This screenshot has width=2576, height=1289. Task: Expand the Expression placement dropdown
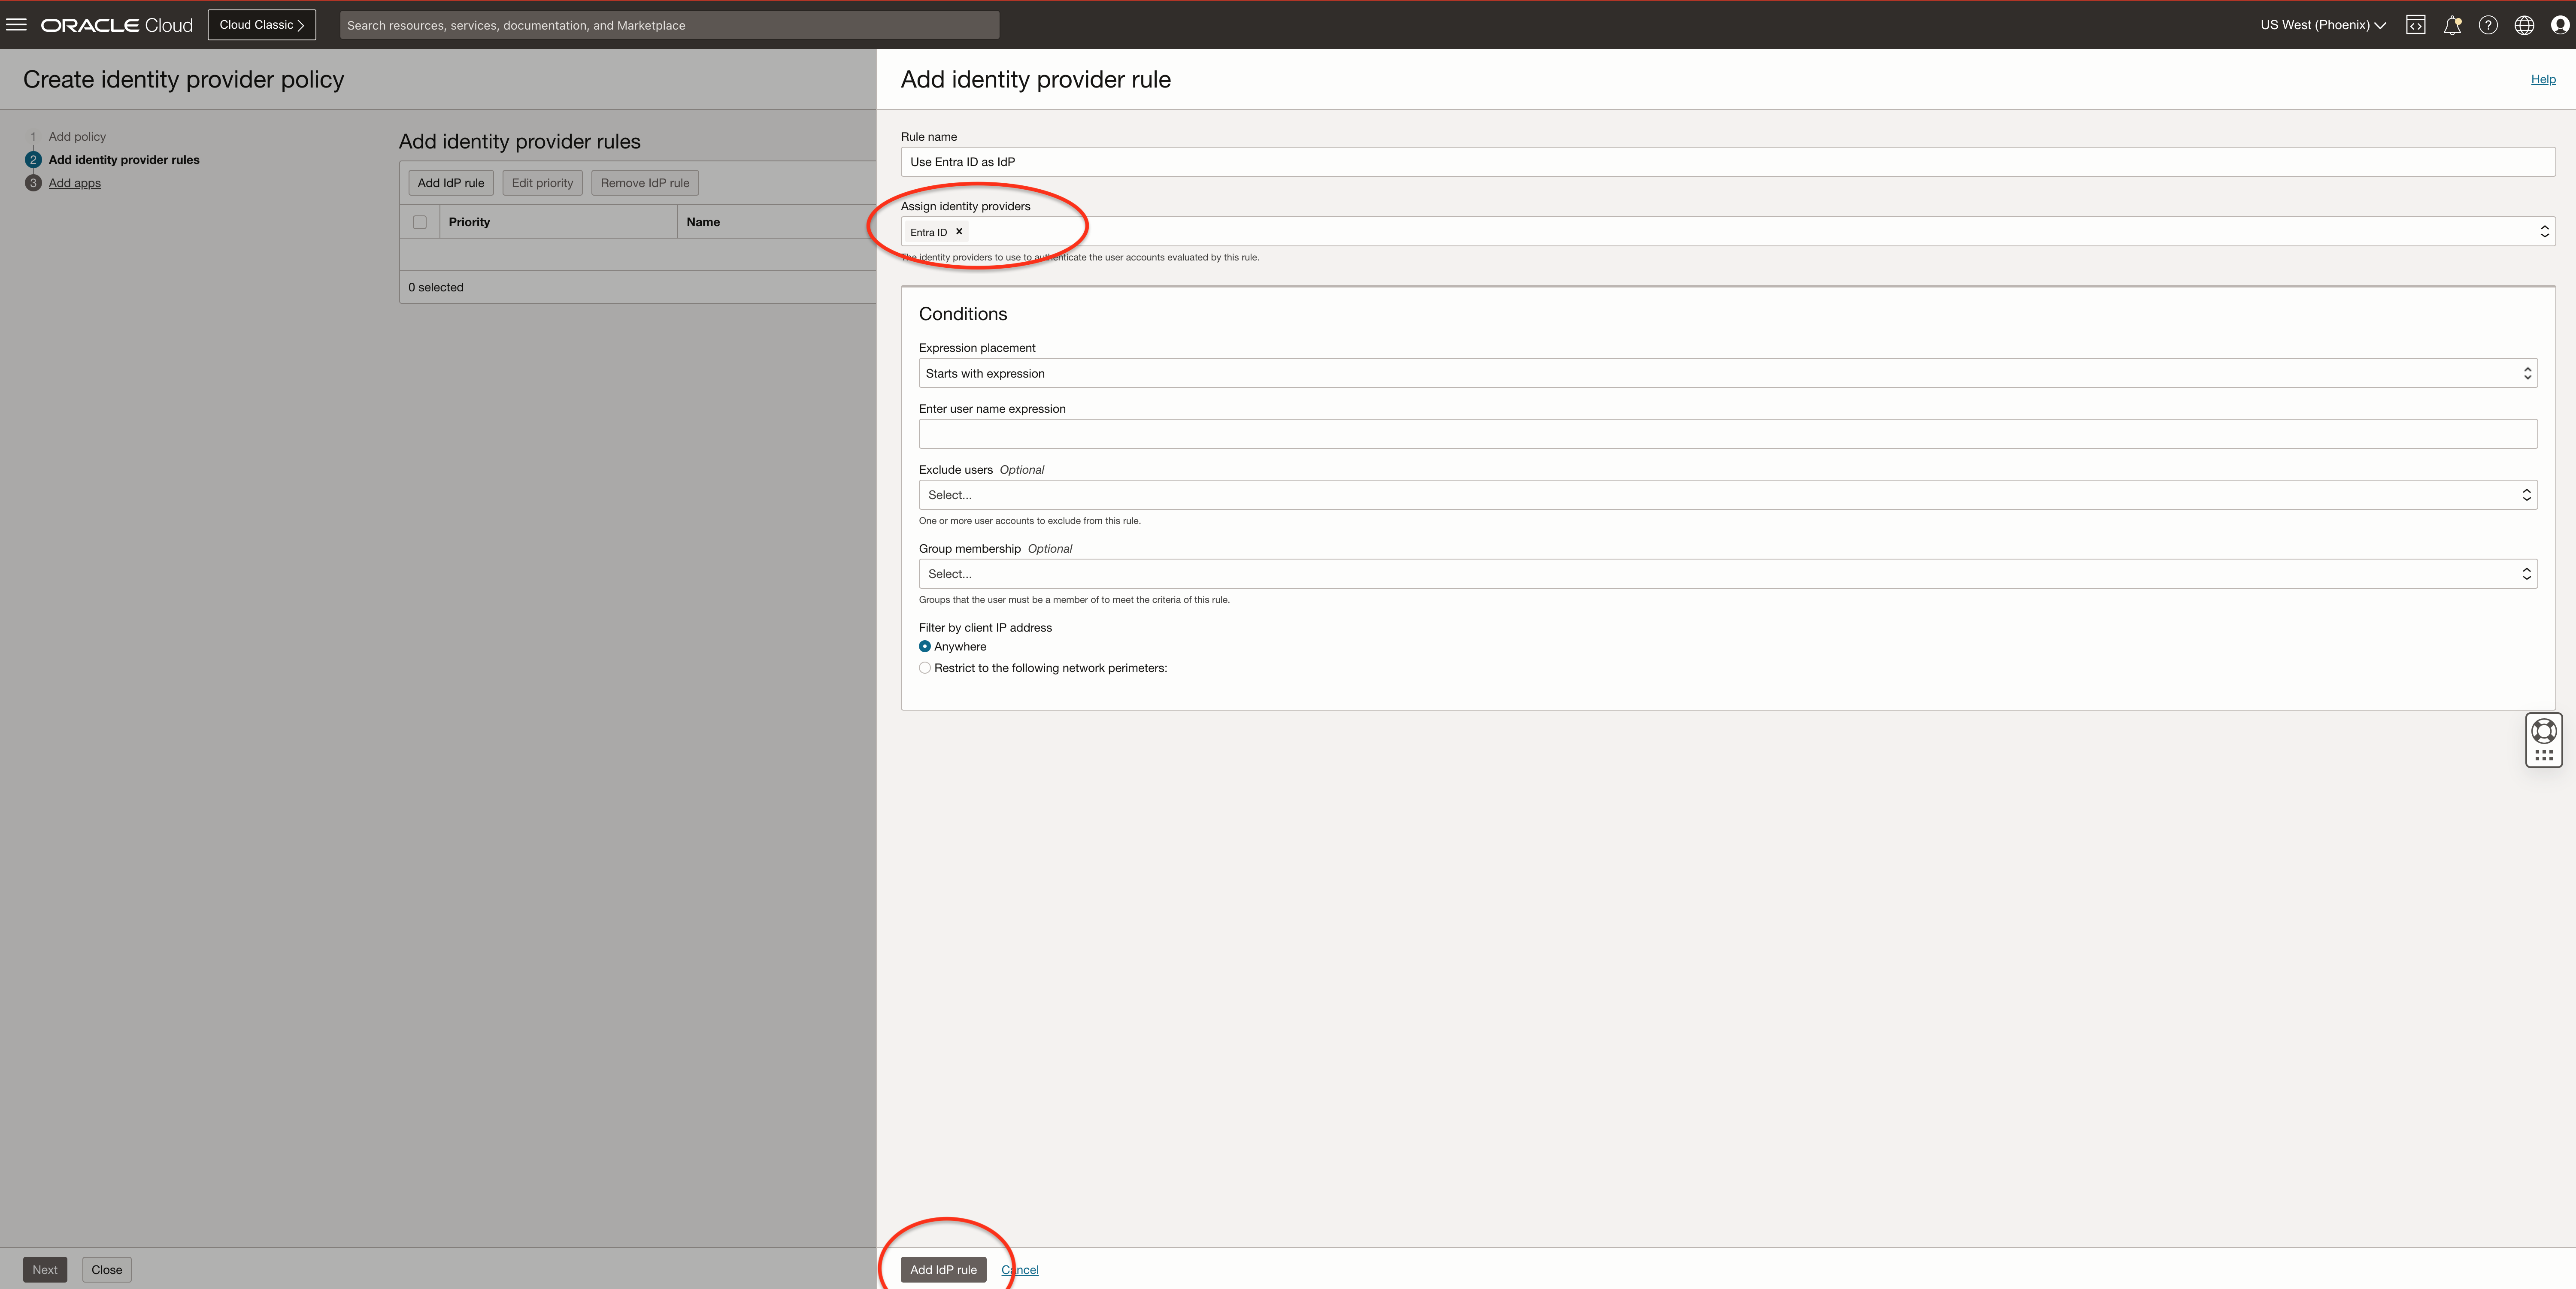[x=1727, y=373]
